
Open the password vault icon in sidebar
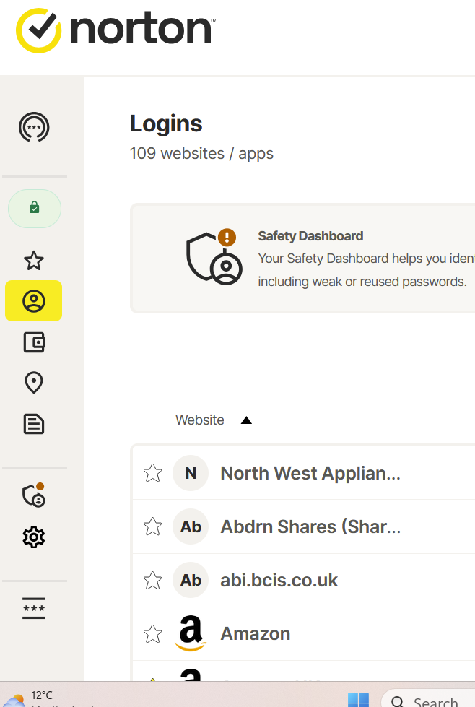(x=34, y=128)
